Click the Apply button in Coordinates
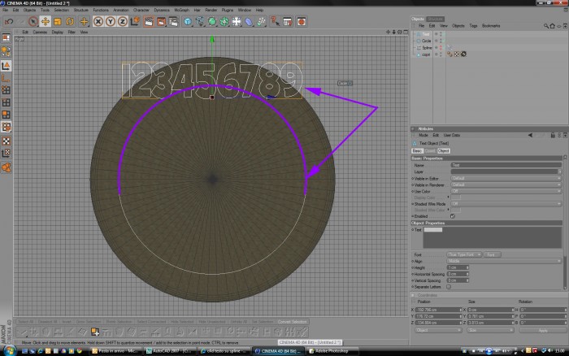Image resolution: width=569 pixels, height=356 pixels. click(x=543, y=330)
